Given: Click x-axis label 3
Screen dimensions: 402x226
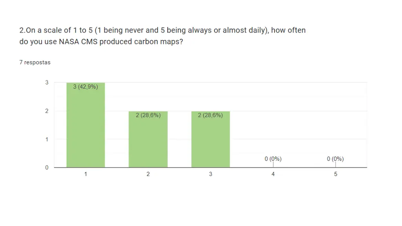Looking at the screenshot, I should [x=210, y=174].
